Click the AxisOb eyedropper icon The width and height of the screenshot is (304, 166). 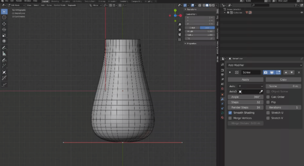pos(261,91)
